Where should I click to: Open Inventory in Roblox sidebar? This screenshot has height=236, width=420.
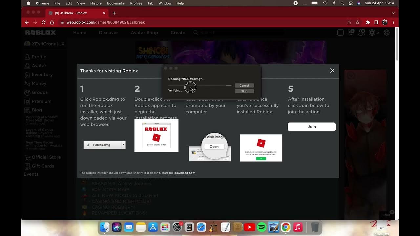[38, 75]
